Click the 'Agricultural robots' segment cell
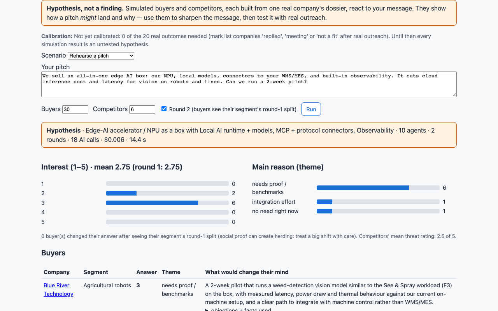Screen dimensions: 498x311 tap(107, 285)
